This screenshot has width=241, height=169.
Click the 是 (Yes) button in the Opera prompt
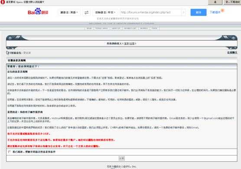coord(215,2)
